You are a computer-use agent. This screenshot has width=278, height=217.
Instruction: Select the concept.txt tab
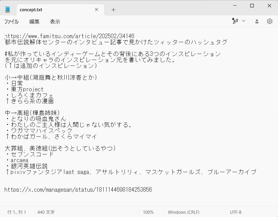(60, 9)
